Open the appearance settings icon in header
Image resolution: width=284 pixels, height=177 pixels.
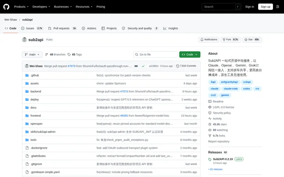278,7
